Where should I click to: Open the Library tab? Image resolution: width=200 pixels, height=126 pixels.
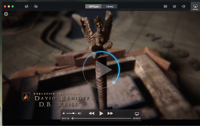coord(109,6)
